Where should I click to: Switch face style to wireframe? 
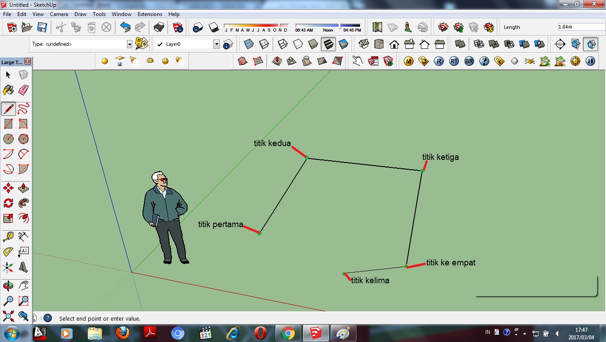click(282, 44)
